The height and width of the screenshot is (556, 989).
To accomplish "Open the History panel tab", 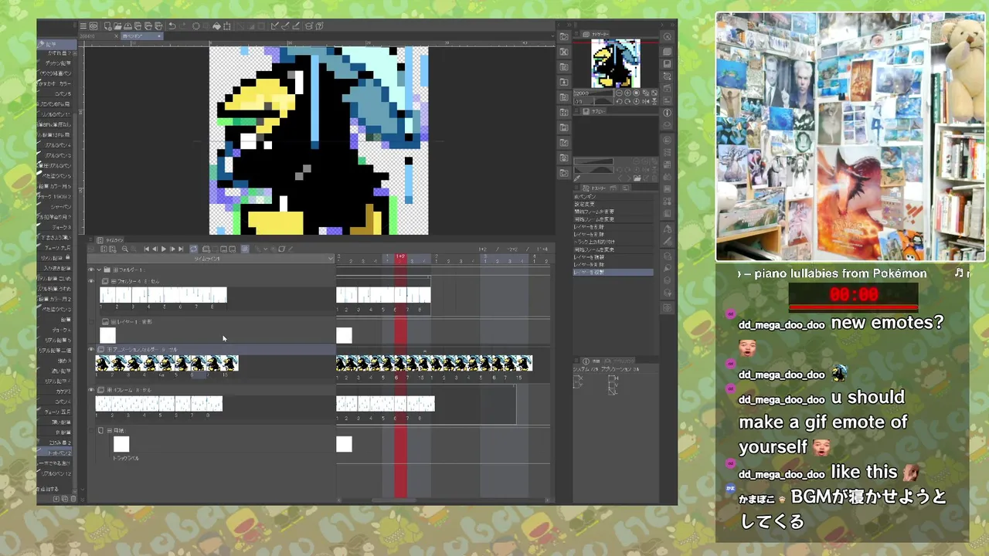I will tap(594, 188).
